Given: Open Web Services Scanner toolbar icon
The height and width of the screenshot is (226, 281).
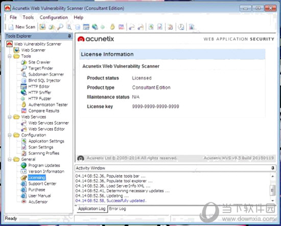Looking at the screenshot, I should pos(132,27).
